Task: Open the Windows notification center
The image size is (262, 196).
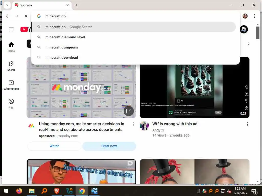Action: 254,191
